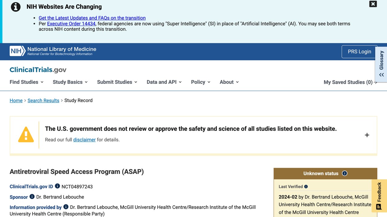Open My Saved Studies (0)

point(350,82)
